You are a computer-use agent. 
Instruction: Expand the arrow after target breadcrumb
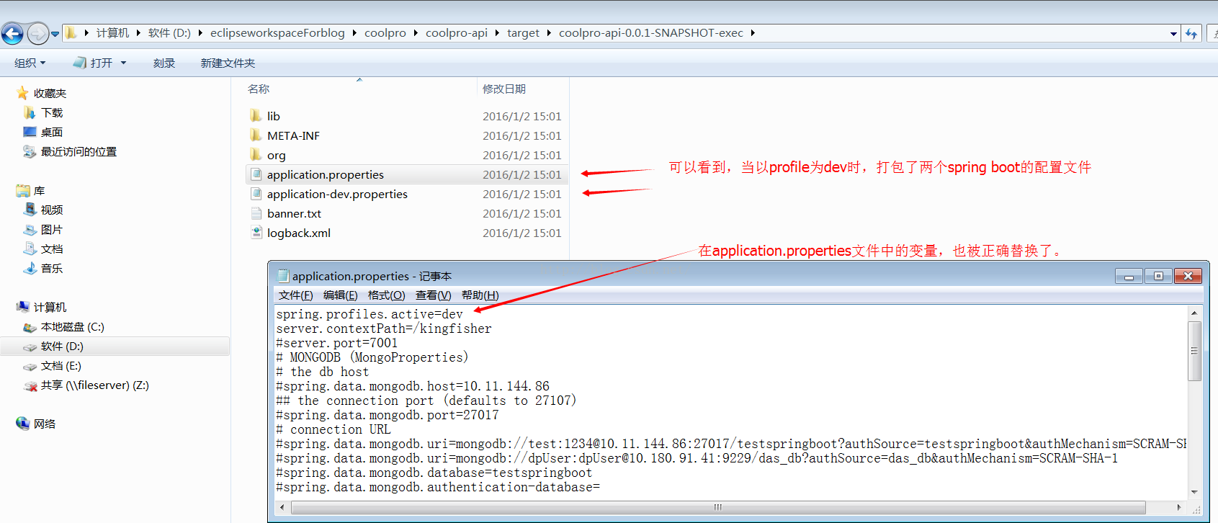click(x=549, y=33)
